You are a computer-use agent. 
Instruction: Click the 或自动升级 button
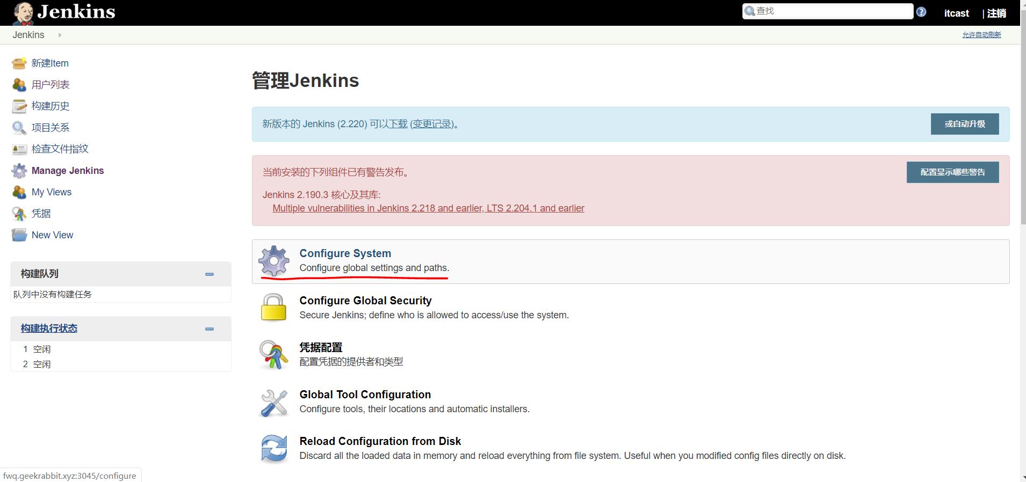point(965,124)
